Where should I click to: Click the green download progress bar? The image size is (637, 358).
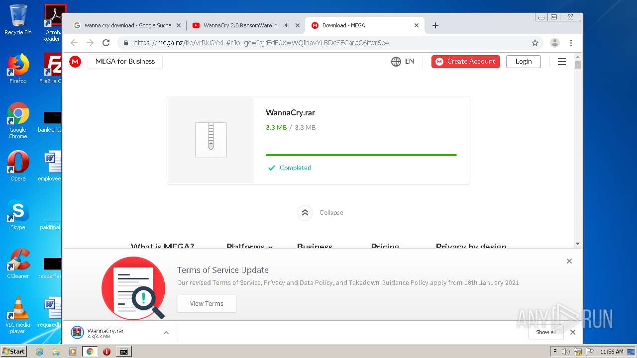(361, 155)
